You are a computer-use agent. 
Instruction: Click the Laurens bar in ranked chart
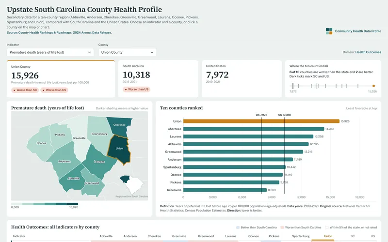[x=248, y=136]
